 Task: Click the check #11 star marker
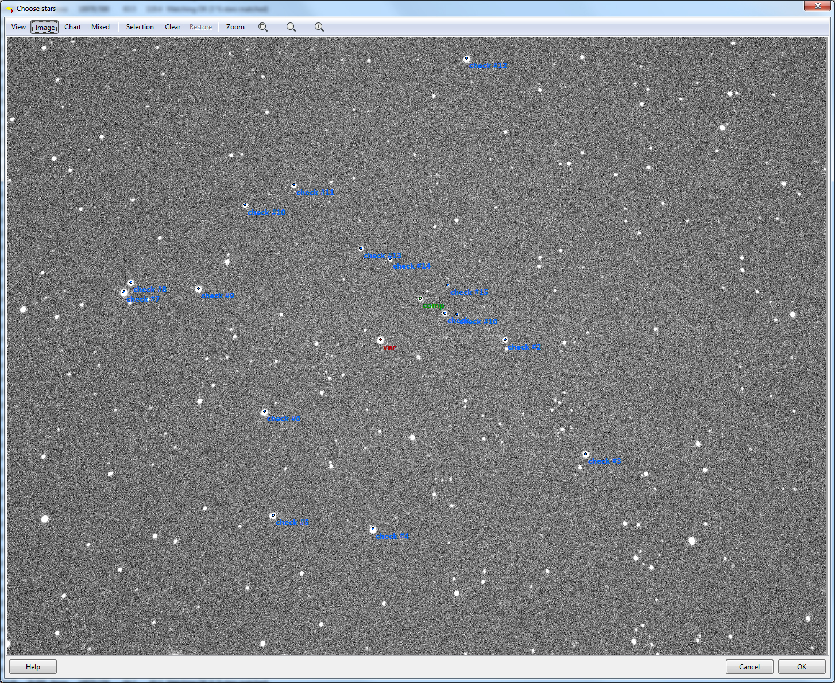point(293,185)
